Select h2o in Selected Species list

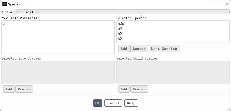point(121,24)
